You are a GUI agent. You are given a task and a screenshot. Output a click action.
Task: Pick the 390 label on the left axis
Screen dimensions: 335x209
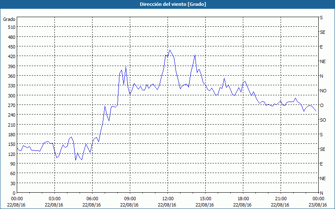pos(12,66)
